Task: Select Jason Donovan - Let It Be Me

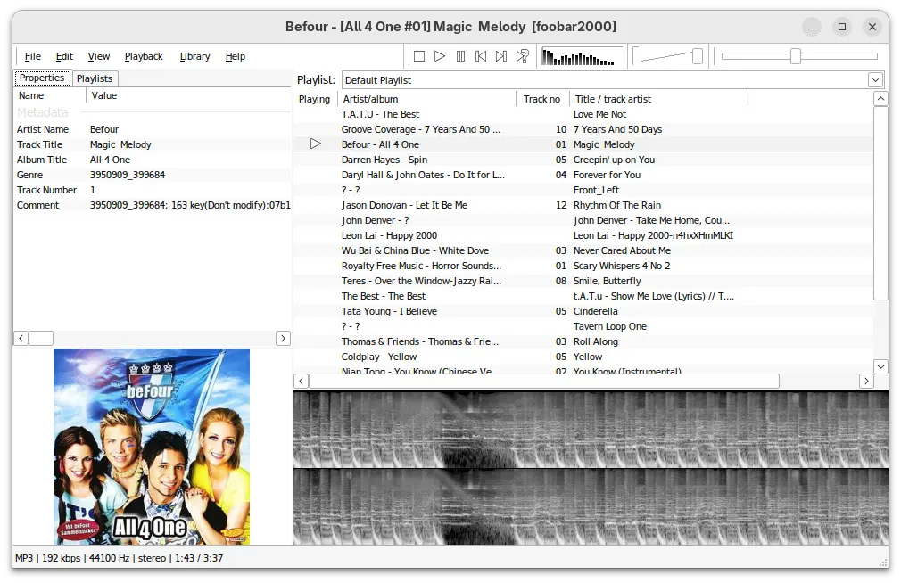Action: click(x=583, y=205)
